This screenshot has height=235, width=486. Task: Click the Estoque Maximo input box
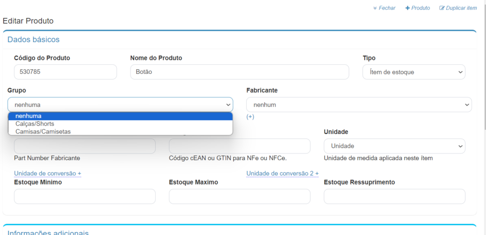(239, 196)
